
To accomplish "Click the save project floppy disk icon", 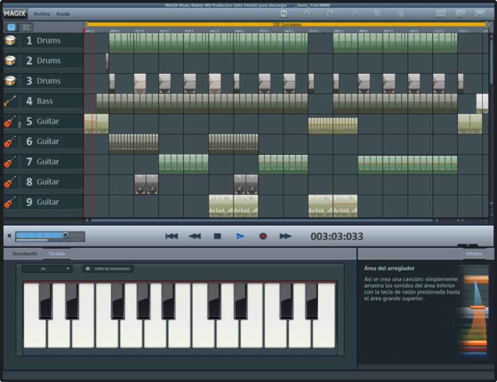I will (x=284, y=14).
